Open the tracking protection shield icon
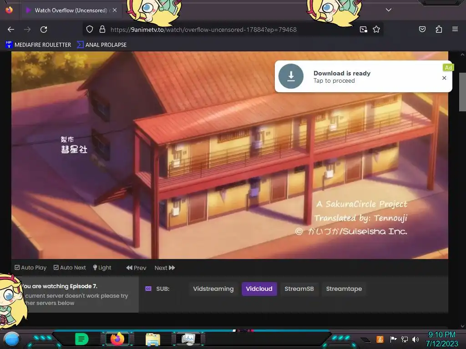 click(x=90, y=30)
